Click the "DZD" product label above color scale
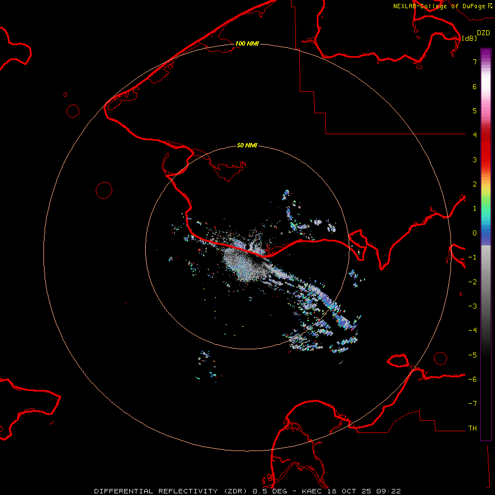 [x=483, y=33]
